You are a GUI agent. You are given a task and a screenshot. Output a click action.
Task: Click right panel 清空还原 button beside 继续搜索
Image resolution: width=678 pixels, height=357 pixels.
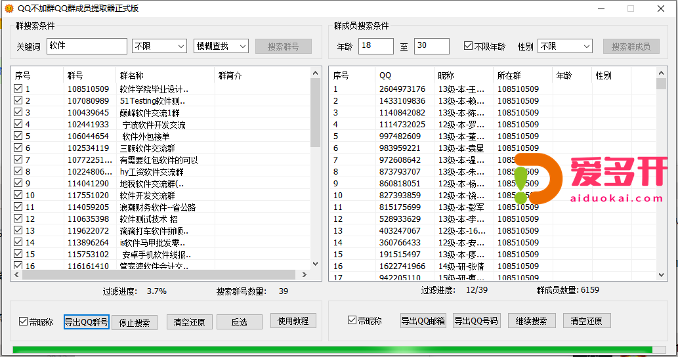tap(586, 321)
